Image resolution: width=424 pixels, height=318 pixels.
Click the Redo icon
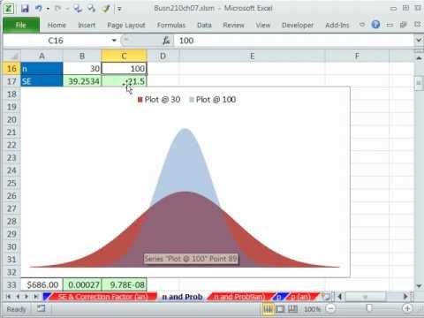57,9
